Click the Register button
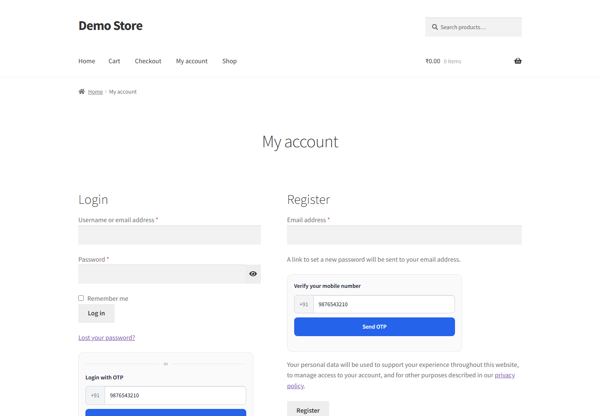The image size is (600, 416). (x=308, y=410)
